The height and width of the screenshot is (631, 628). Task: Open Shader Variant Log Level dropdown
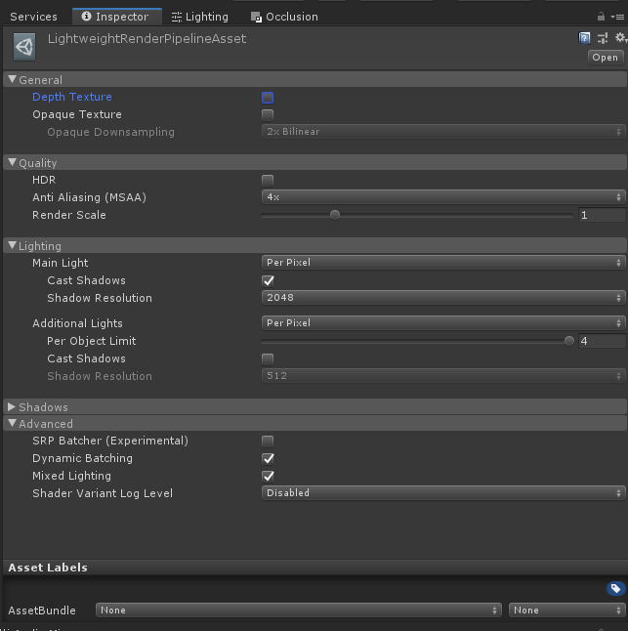tap(443, 493)
